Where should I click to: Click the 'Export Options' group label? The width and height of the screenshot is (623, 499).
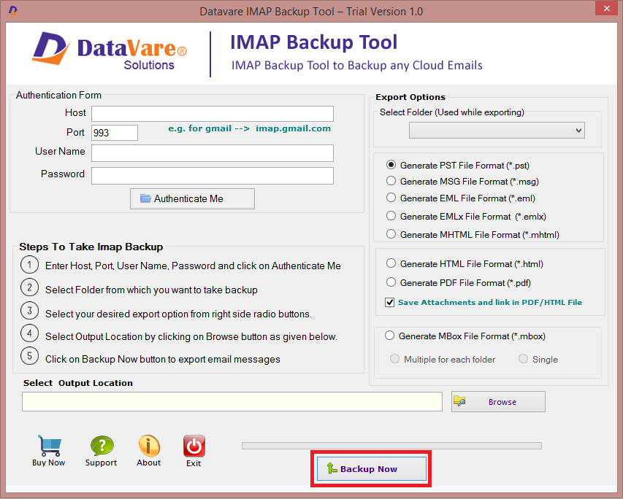pyautogui.click(x=410, y=97)
